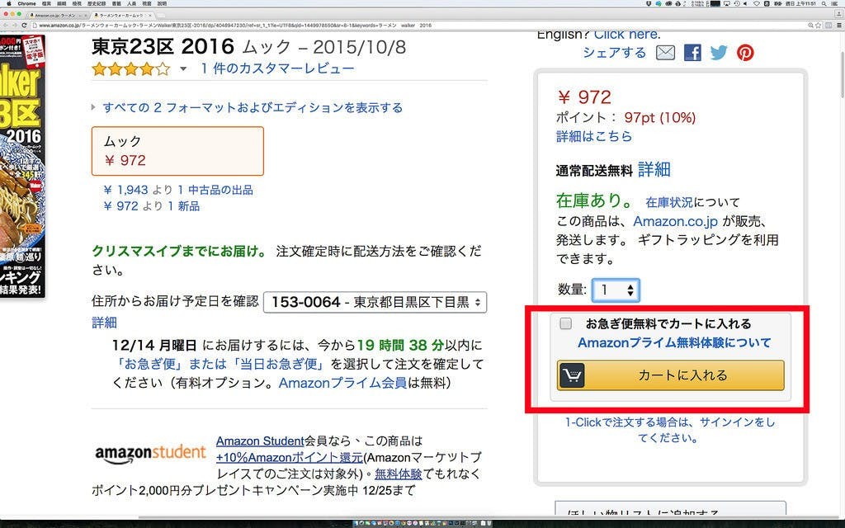845x528 pixels.
Task: Tick the お急ぎ便無料でカートに入れる checkbox
Action: [565, 323]
